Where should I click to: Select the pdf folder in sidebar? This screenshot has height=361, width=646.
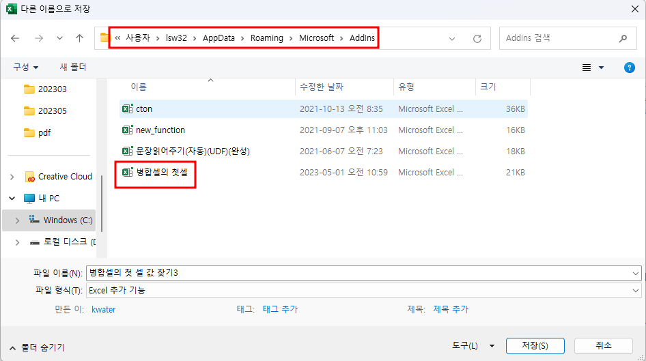pos(37,132)
